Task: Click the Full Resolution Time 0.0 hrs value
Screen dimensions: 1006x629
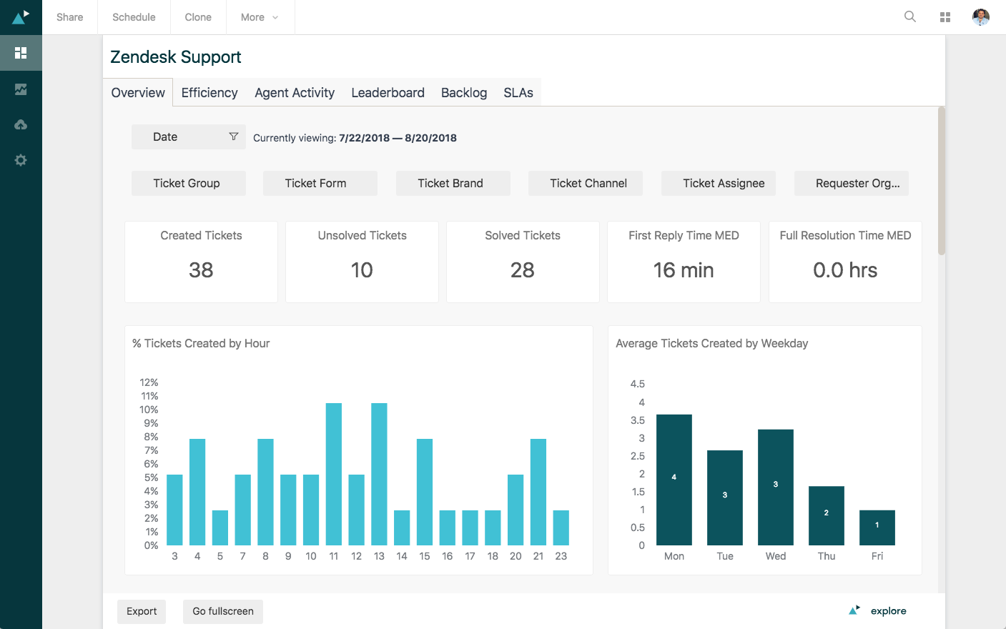Action: (845, 270)
